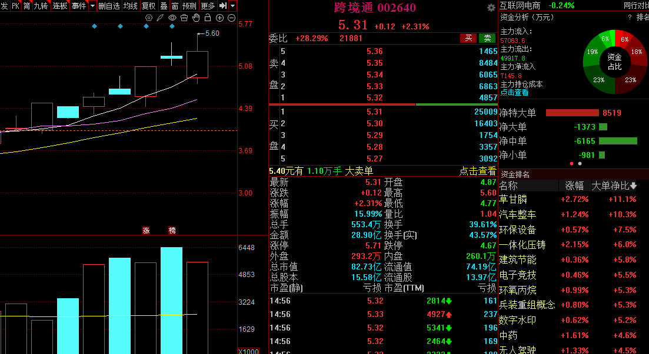This screenshot has width=649, height=354.
Task: Select the 简 toolbar item
Action: click(27, 6)
